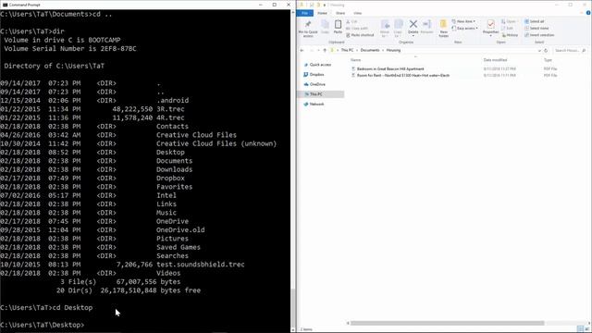Switch to the Home ribbon tab

point(322,13)
